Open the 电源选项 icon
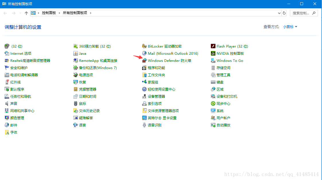 point(76,75)
